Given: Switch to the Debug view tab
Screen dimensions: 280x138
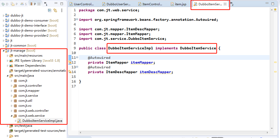Looking at the screenshot, I should pyautogui.click(x=5, y=4).
